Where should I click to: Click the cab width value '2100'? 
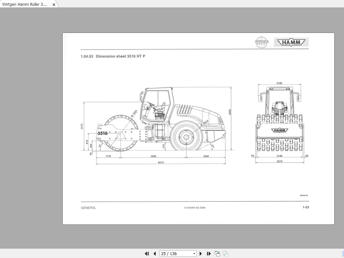pyautogui.click(x=279, y=83)
